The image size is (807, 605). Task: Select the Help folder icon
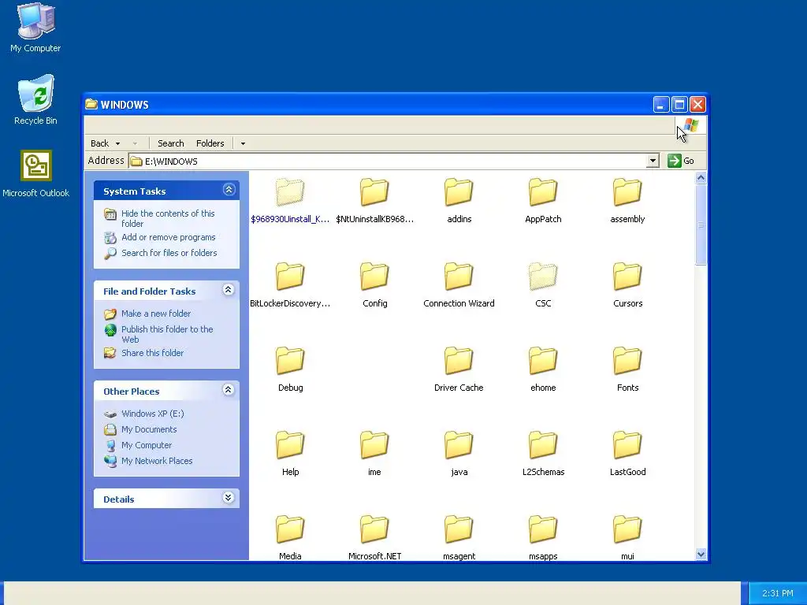[x=290, y=445]
